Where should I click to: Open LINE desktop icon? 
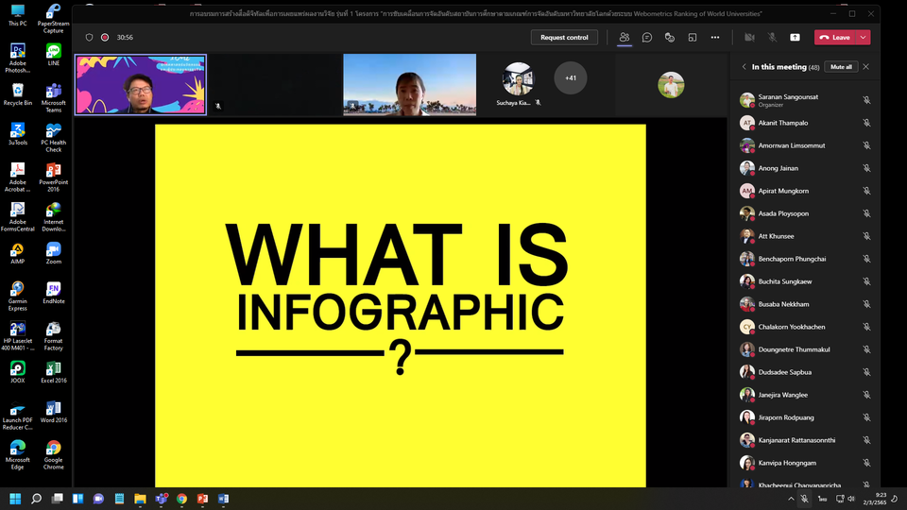(x=53, y=55)
